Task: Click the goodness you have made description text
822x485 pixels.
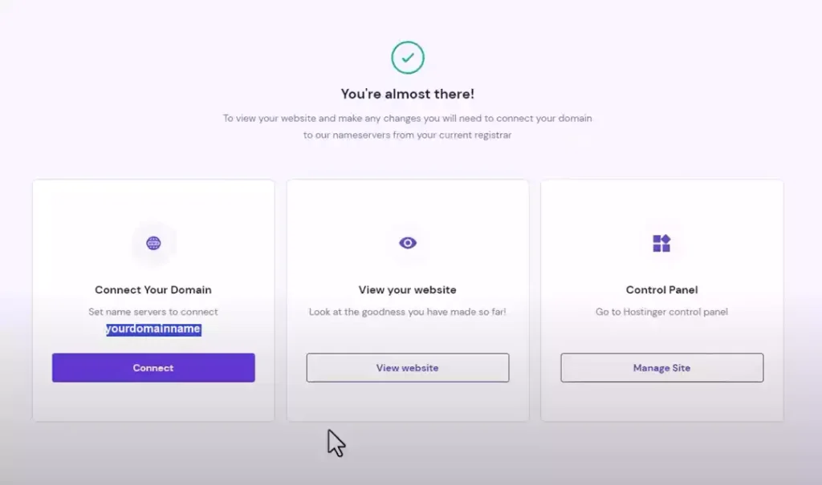Action: pos(407,312)
